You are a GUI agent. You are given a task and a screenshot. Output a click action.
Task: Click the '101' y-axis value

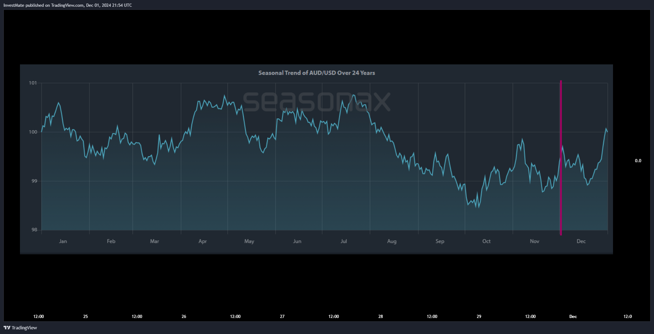33,83
